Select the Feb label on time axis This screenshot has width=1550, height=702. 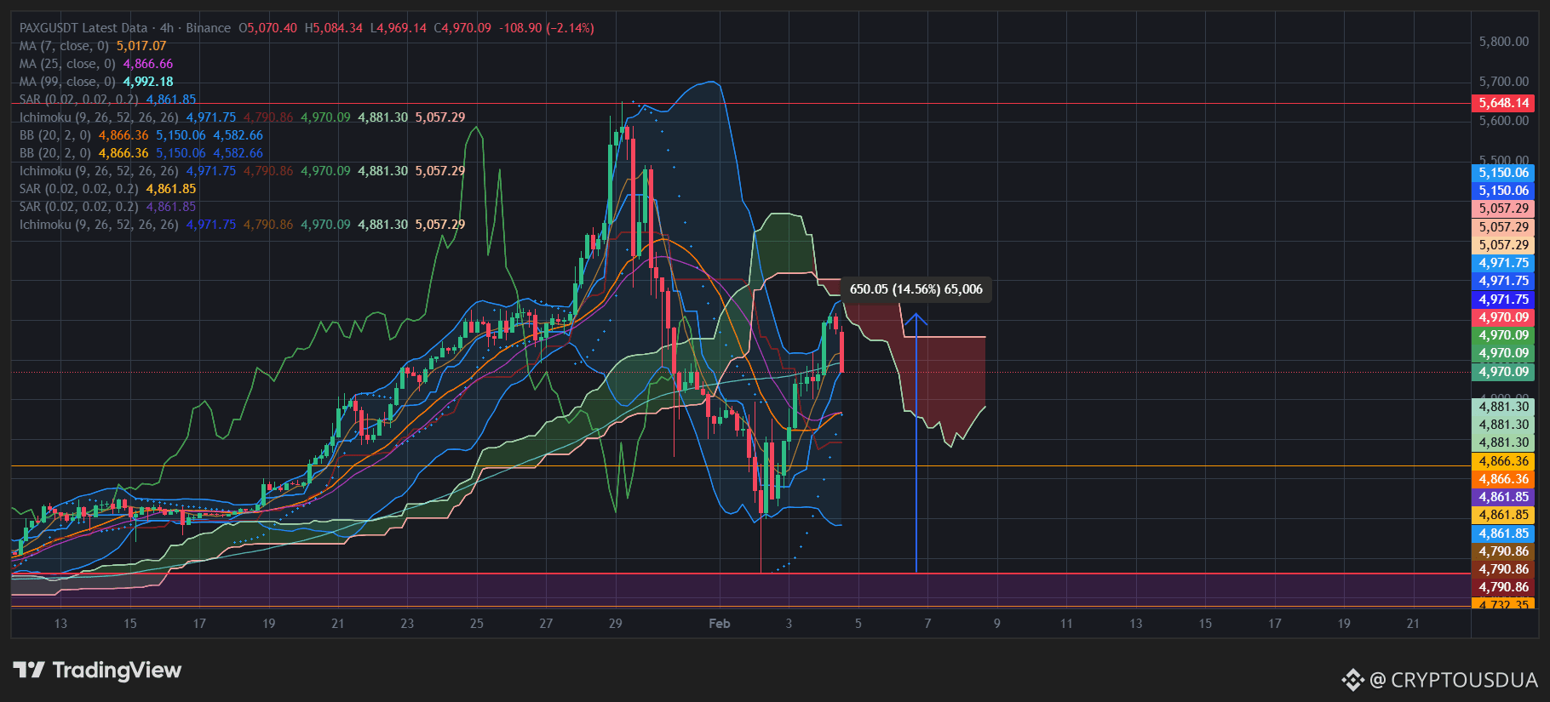point(720,624)
